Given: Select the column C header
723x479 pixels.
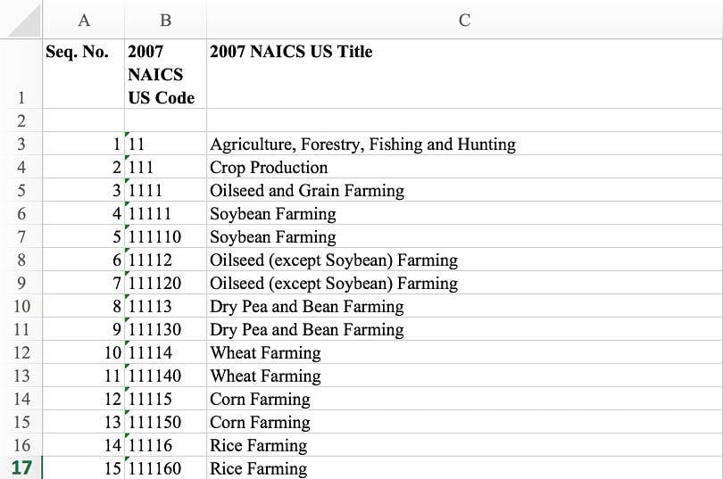Looking at the screenshot, I should (464, 20).
